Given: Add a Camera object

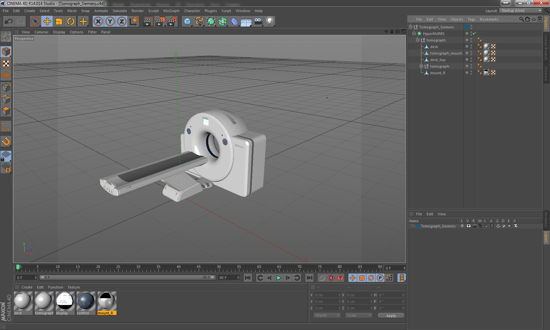Looking at the screenshot, I should pos(258,22).
